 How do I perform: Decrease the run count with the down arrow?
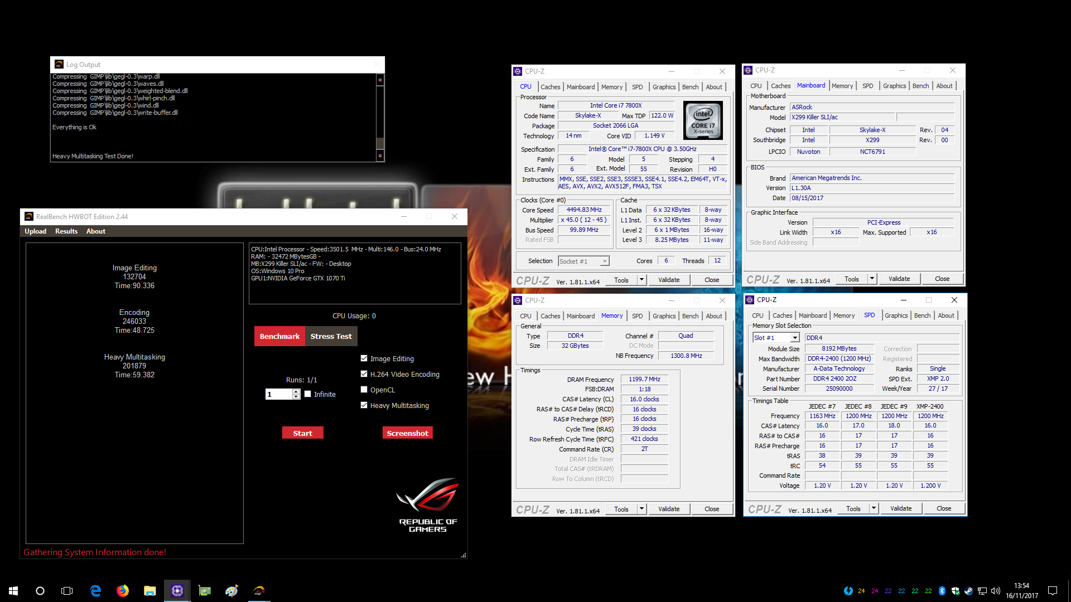click(296, 396)
